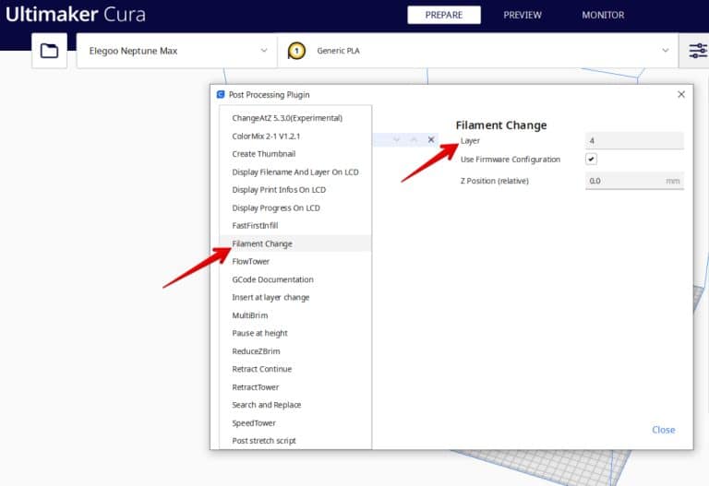Toggle Use Firmware Configuration checkbox
Image resolution: width=709 pixels, height=486 pixels.
[591, 160]
